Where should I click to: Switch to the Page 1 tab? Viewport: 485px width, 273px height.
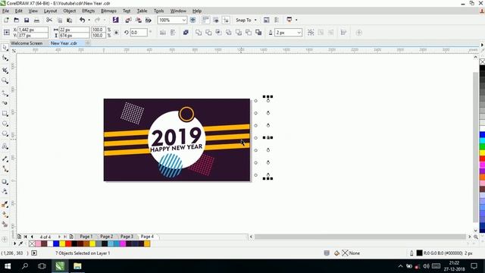(x=86, y=237)
